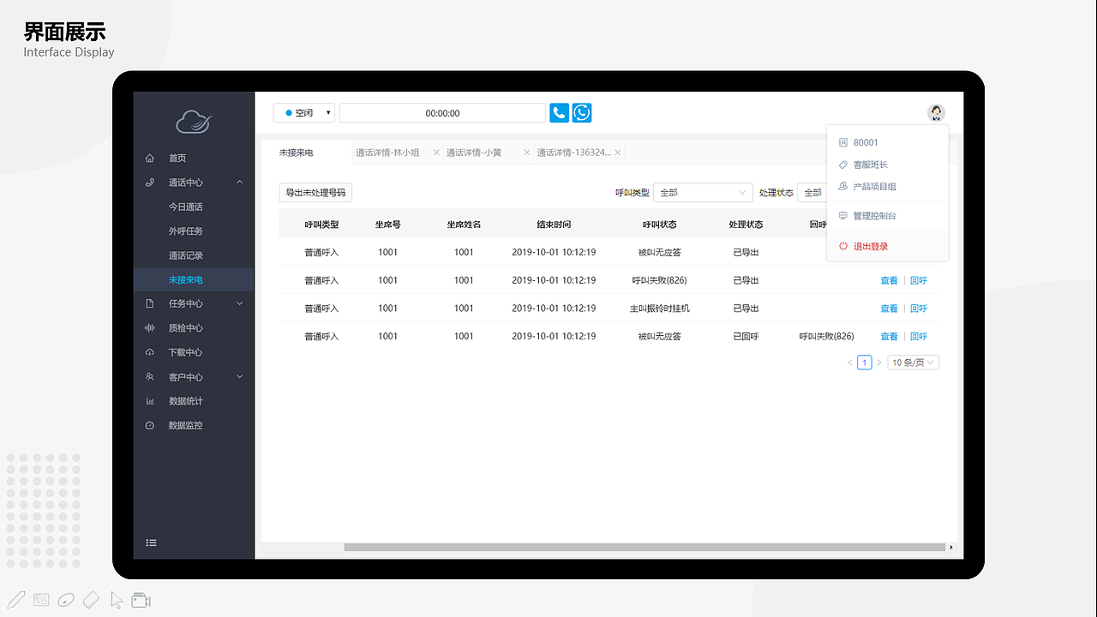1097x617 pixels.
Task: Collapse the 通话中心 sidebar section
Action: pos(239,182)
